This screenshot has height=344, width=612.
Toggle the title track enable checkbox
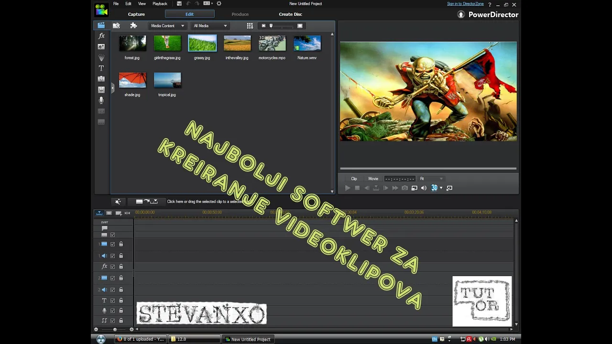click(x=113, y=301)
